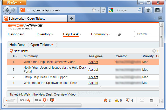Accept ticket Setup Help Desk Email Support
166x110 pixels.
point(93,77)
